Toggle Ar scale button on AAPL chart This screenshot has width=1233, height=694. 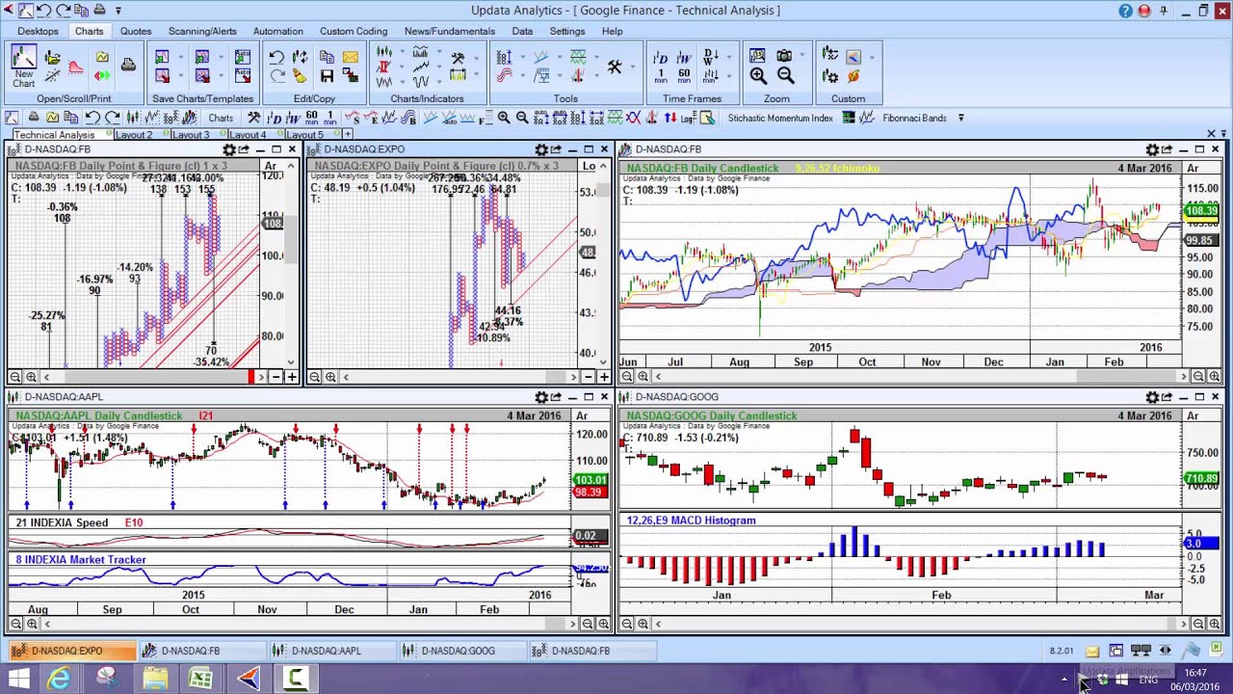[582, 415]
